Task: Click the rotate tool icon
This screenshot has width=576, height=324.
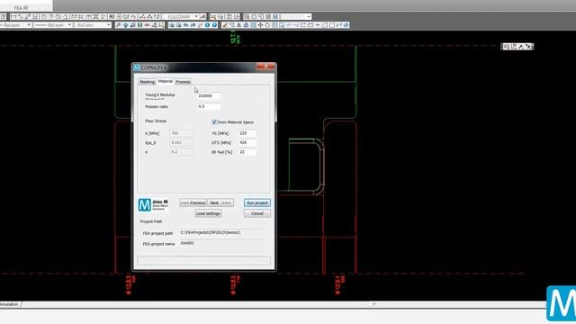Action: click(267, 25)
